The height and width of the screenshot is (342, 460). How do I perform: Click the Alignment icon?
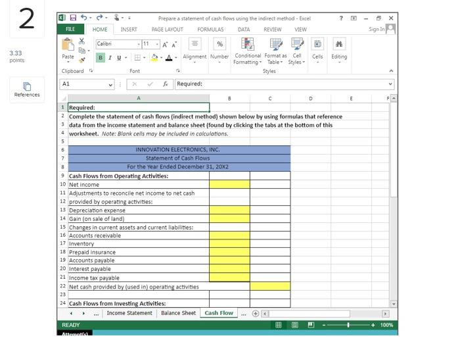click(x=195, y=44)
